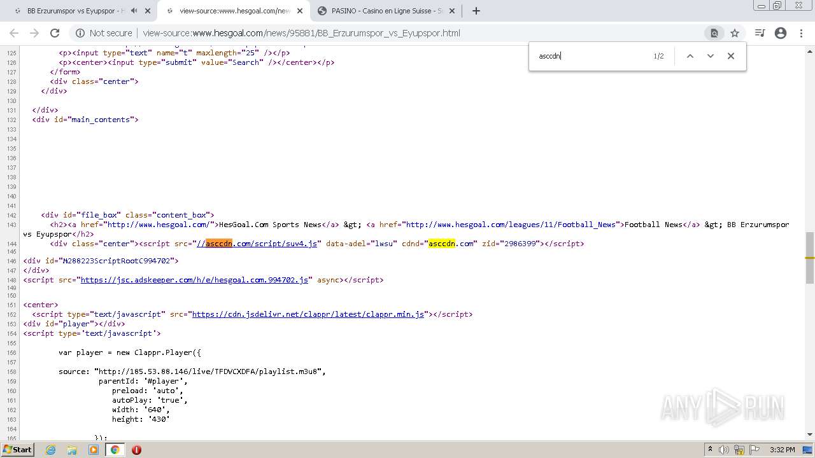Close the PASINO Casino tab
Image resolution: width=815 pixels, height=458 pixels.
452,11
